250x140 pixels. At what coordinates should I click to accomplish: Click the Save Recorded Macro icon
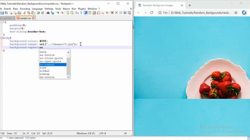(x=129, y=13)
